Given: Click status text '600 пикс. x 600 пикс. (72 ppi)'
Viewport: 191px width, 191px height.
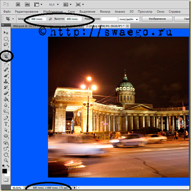Looking at the screenshot, I should [51, 188].
